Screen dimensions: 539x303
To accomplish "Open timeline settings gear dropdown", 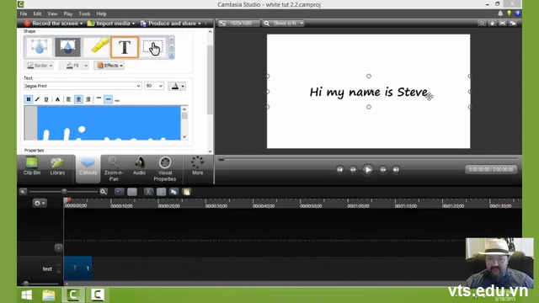I will click(40, 203).
